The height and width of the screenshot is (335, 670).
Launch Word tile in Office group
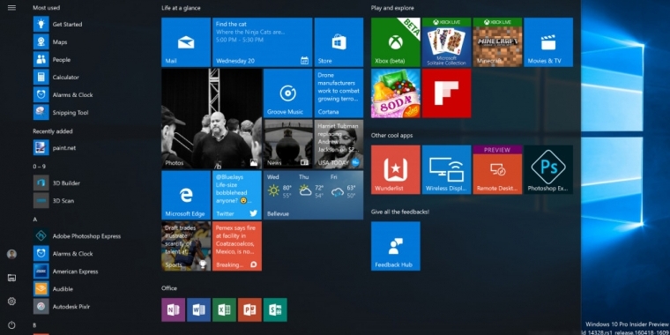(x=198, y=309)
